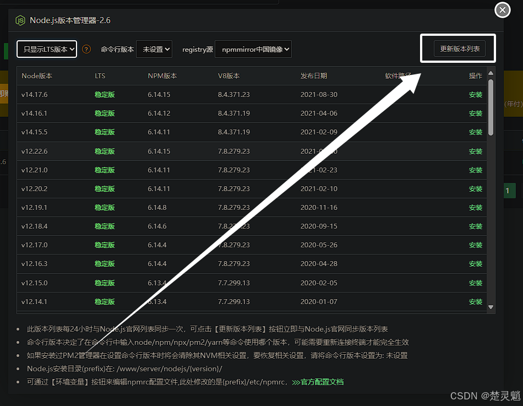Click the 稳定版 label in v12.19.1 row
The width and height of the screenshot is (523, 406).
105,207
